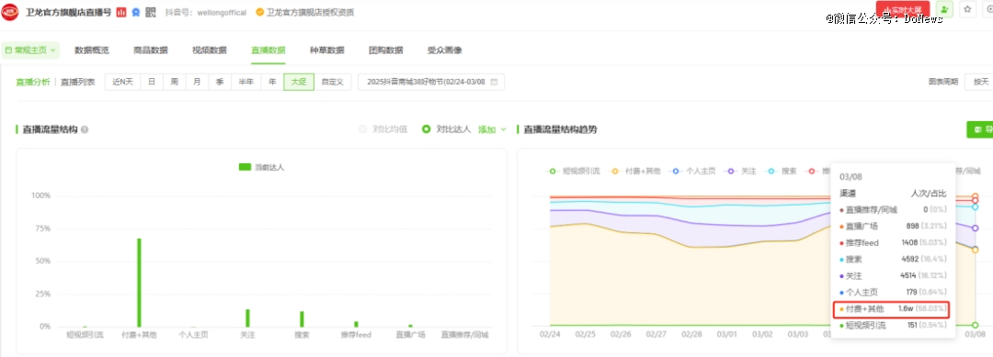Open the 按天 chart period dropdown
The height and width of the screenshot is (357, 993).
[x=978, y=82]
